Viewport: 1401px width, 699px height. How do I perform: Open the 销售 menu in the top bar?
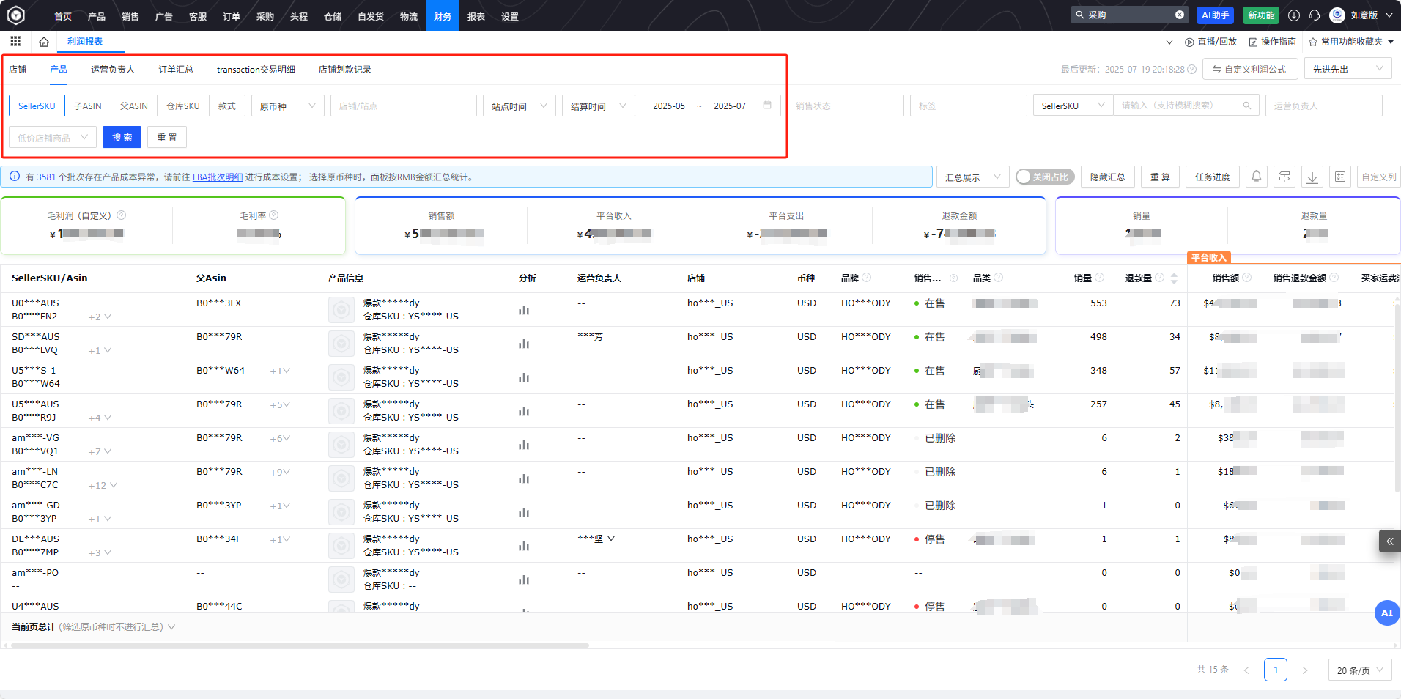click(130, 15)
